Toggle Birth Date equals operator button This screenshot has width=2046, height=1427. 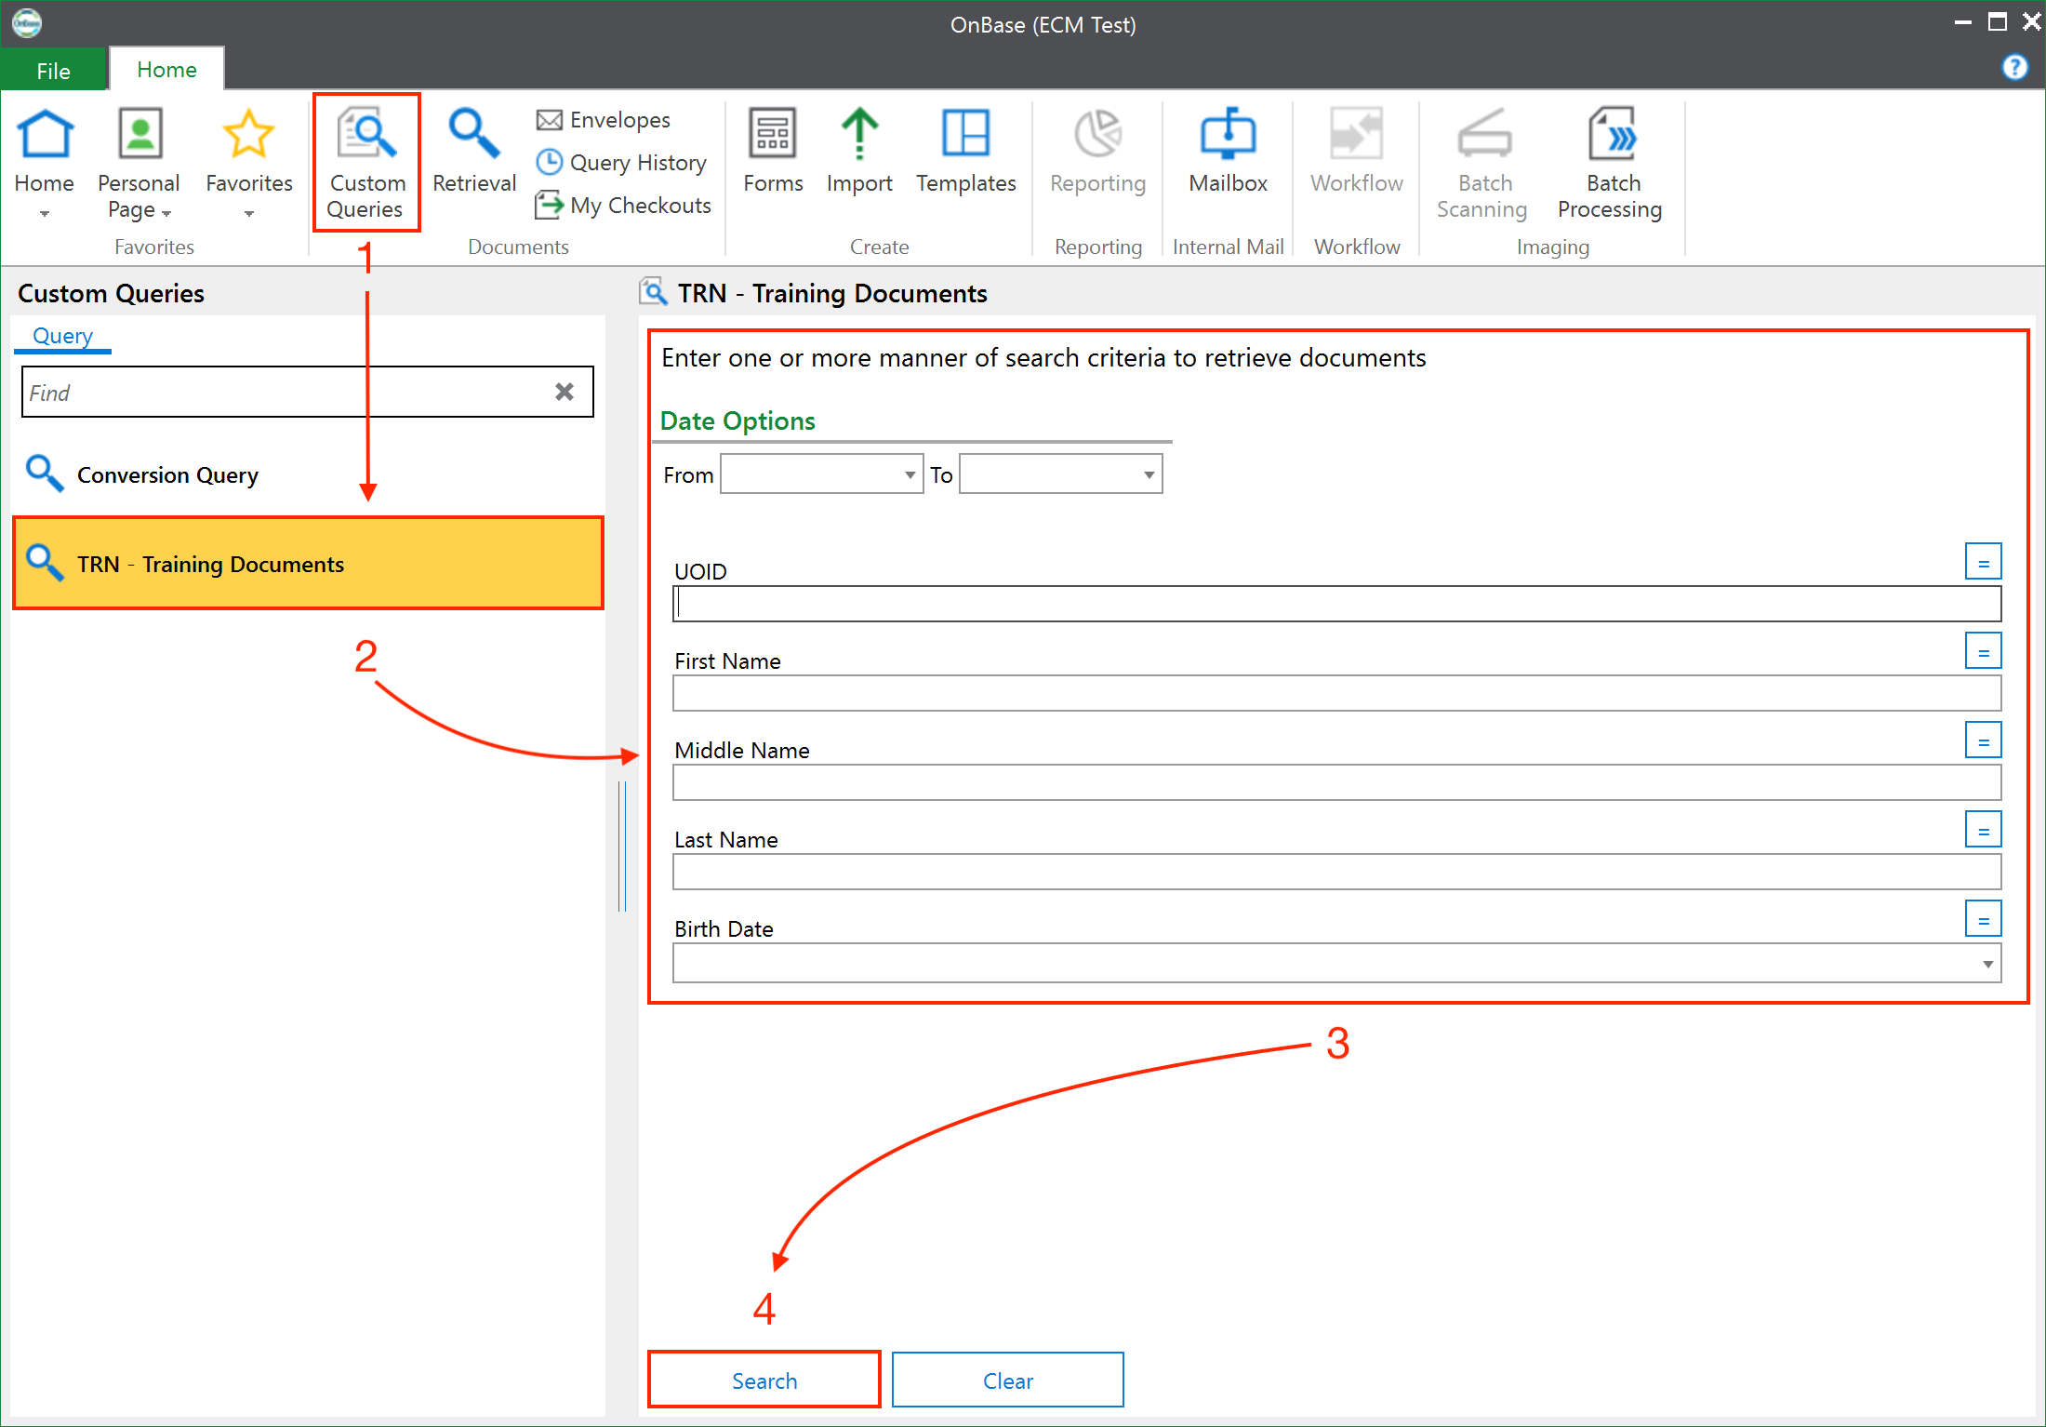1983,919
